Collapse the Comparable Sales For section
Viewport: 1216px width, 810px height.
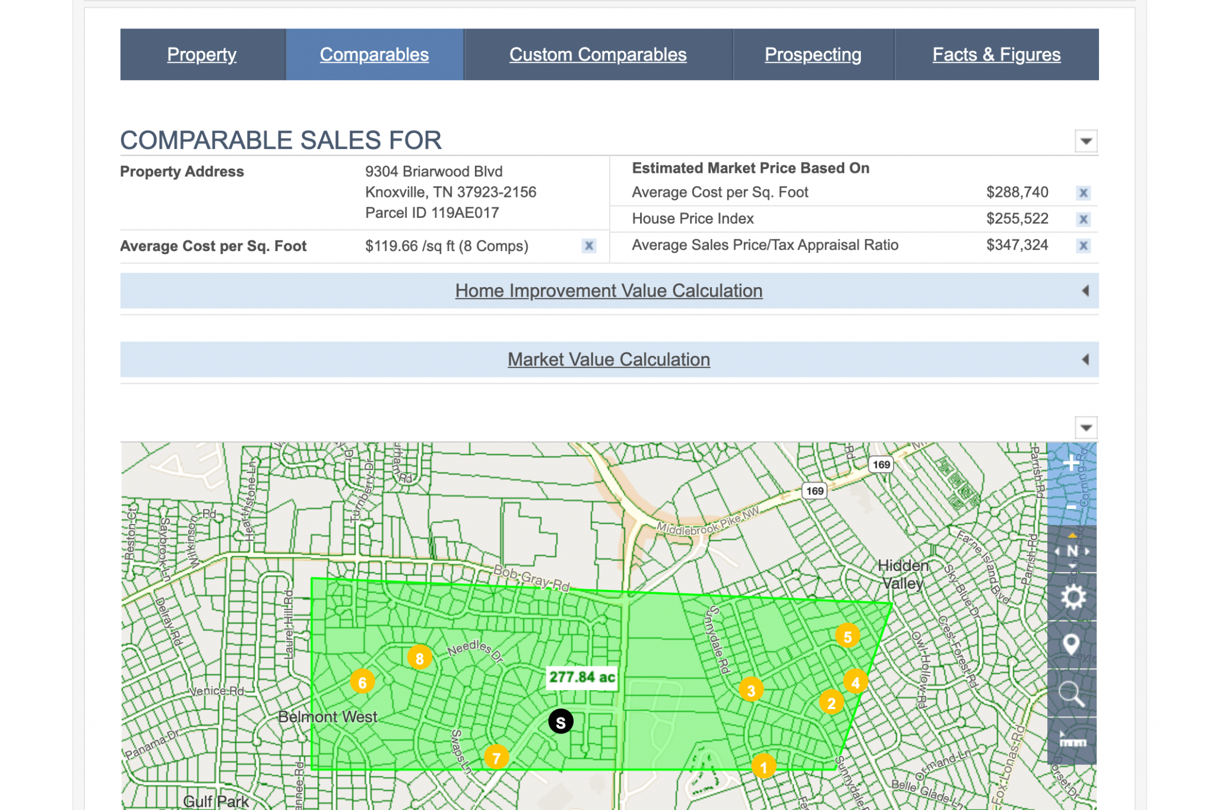(x=1086, y=141)
